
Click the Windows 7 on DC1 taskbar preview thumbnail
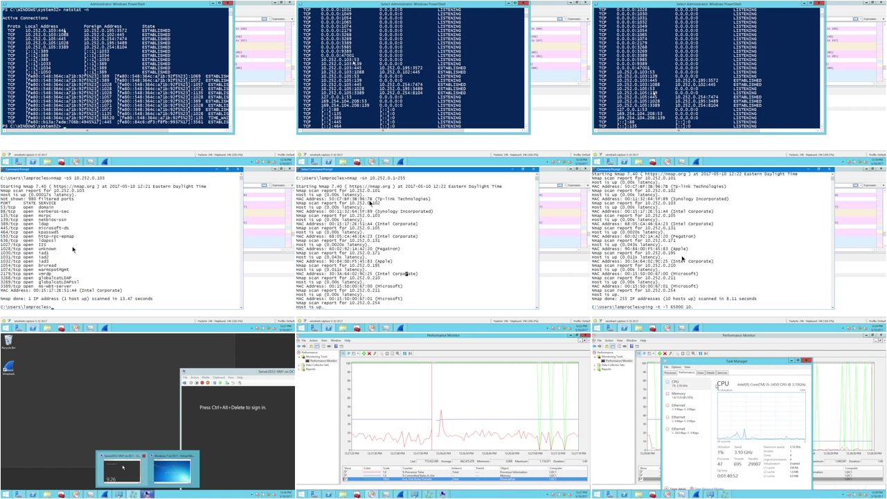point(172,471)
